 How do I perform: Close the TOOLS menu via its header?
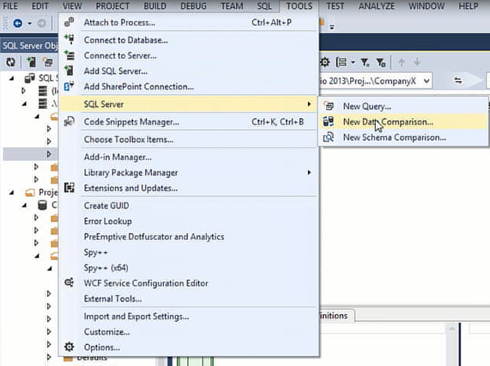pos(299,6)
